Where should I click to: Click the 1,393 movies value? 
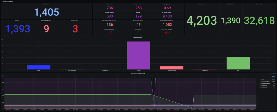pyautogui.click(x=18, y=29)
